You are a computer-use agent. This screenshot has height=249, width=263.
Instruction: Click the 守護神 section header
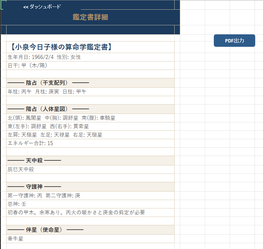pos(90,187)
